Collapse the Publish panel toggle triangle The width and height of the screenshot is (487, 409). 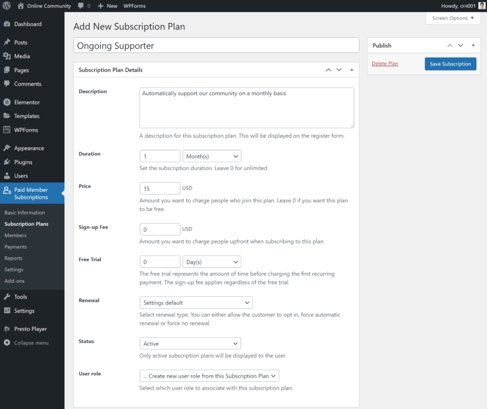pyautogui.click(x=473, y=45)
